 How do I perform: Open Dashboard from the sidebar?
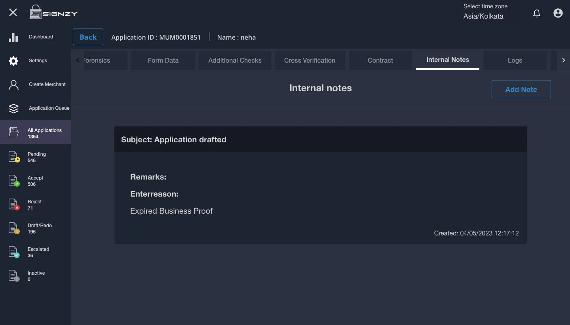coord(36,37)
